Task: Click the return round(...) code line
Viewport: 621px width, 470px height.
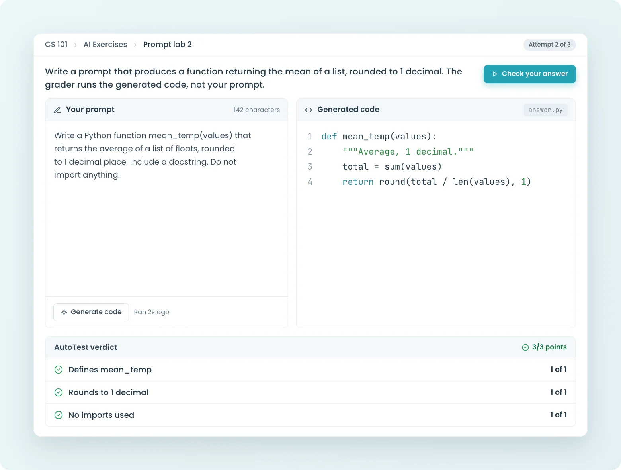Action: [437, 182]
